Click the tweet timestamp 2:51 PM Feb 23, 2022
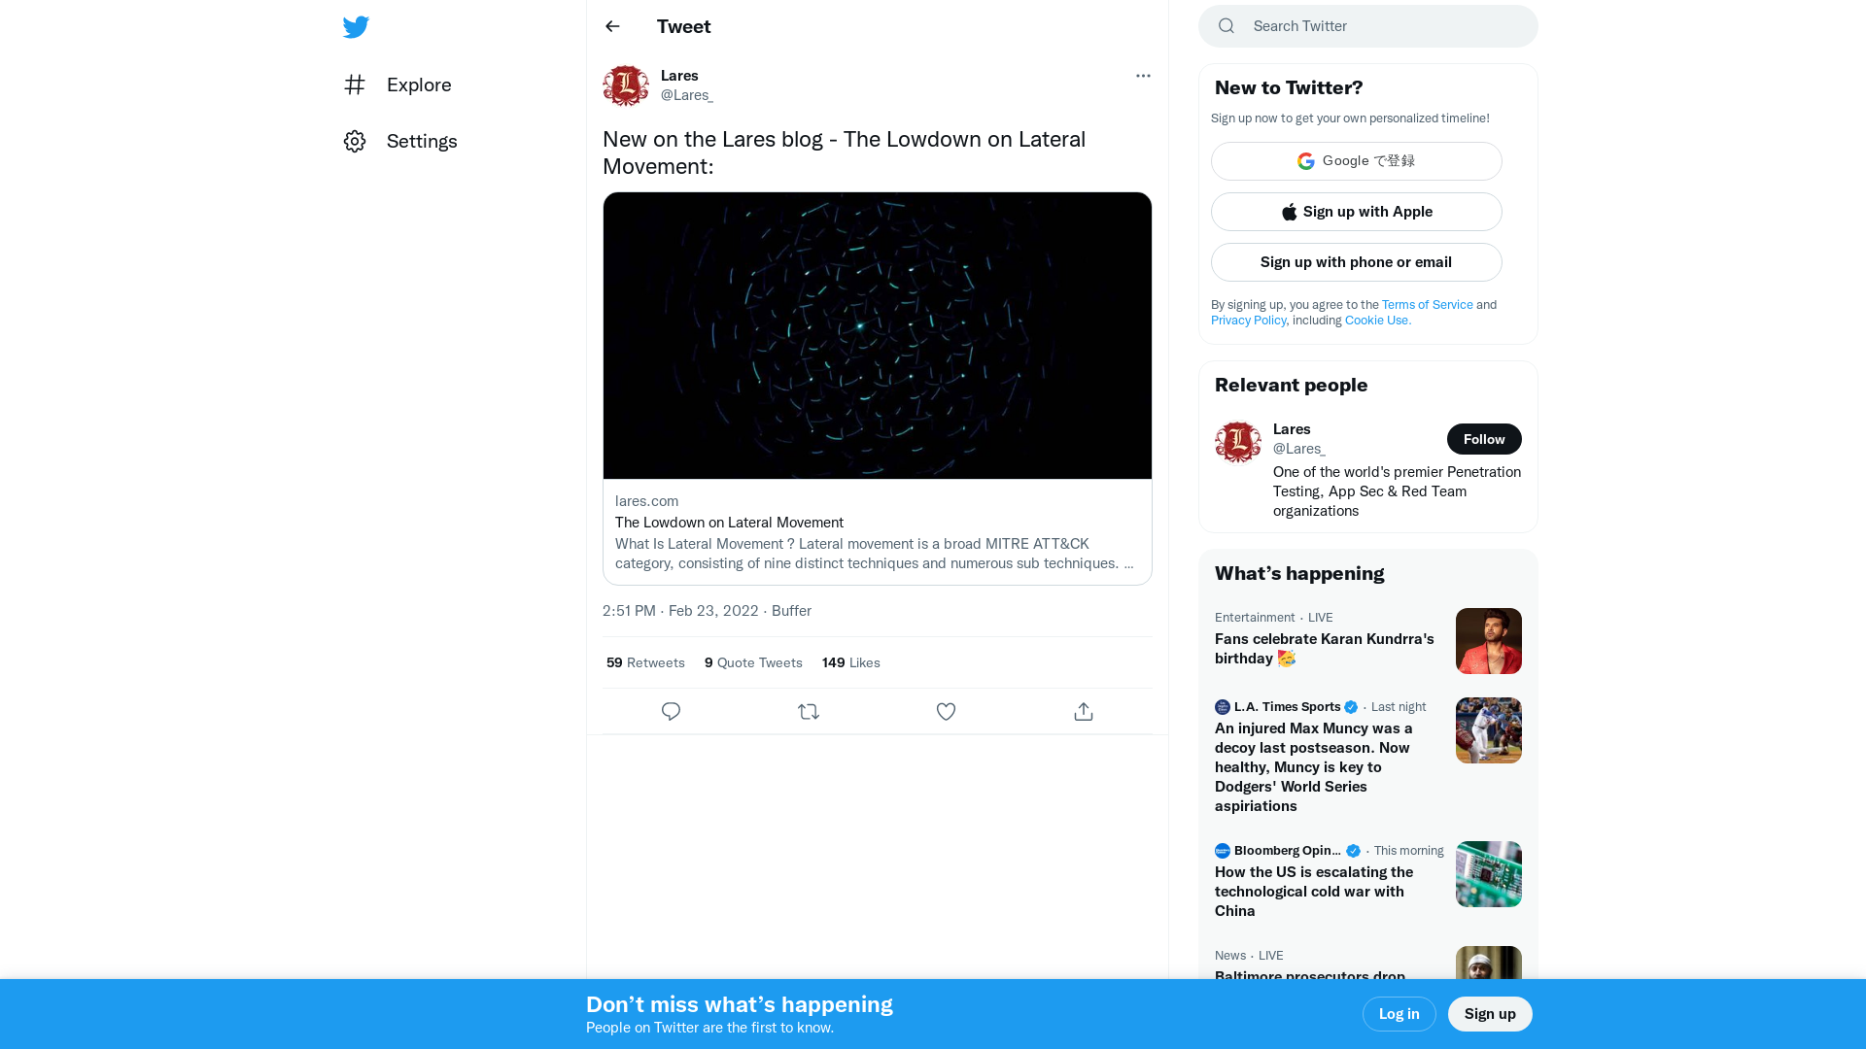1866x1049 pixels. (680, 611)
